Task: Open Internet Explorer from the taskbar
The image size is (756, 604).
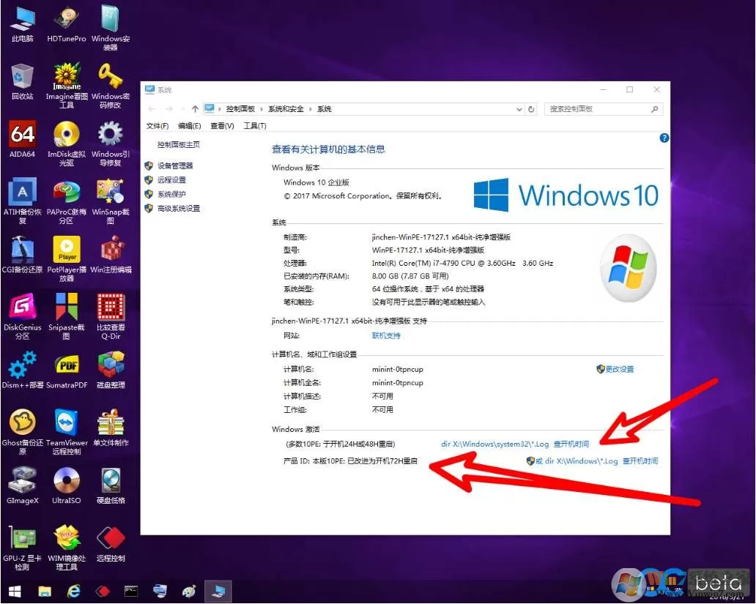Action: click(73, 591)
